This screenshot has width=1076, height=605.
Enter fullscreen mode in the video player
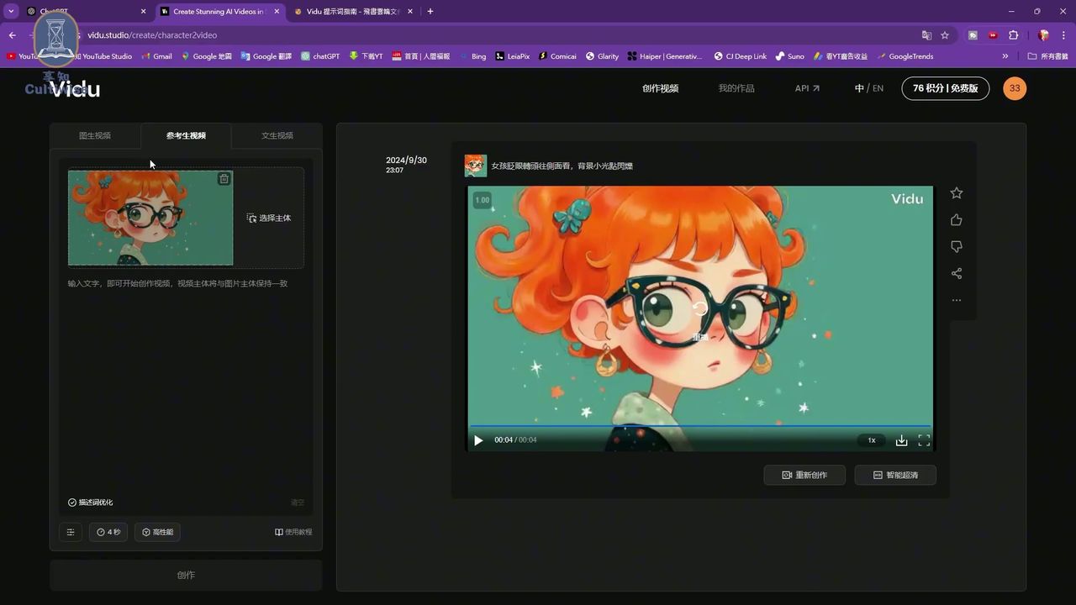tap(924, 439)
